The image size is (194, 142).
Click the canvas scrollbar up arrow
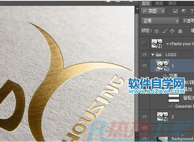click(137, 9)
